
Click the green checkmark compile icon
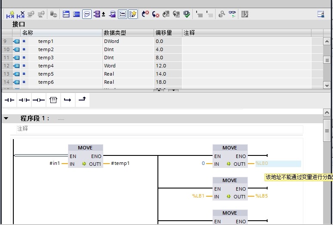[187, 14]
